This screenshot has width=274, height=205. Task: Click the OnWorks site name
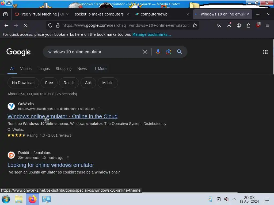(26, 104)
